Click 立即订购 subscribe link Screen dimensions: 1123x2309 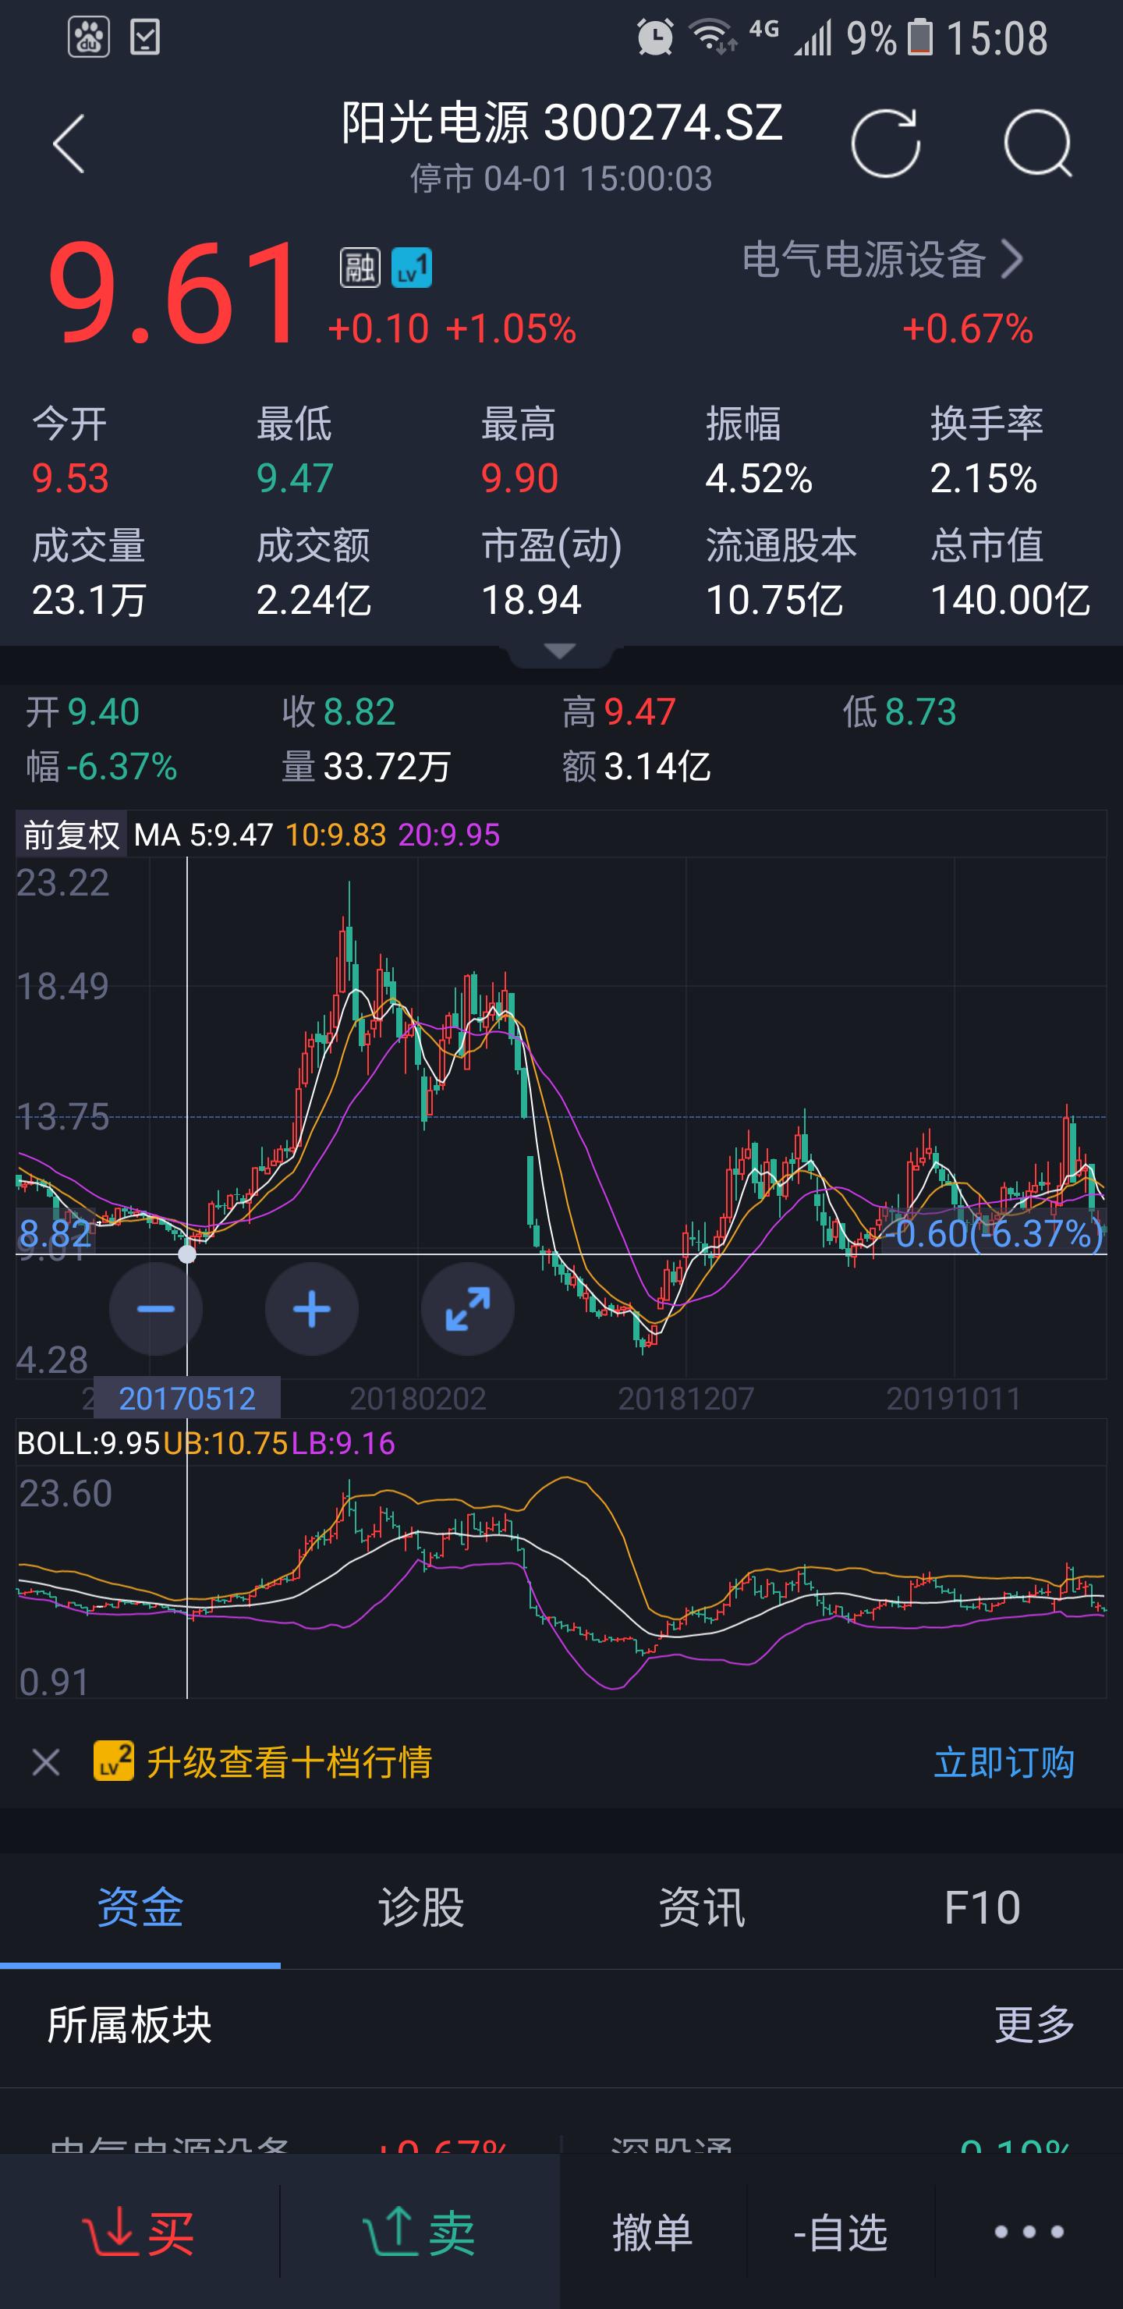pos(1004,1762)
